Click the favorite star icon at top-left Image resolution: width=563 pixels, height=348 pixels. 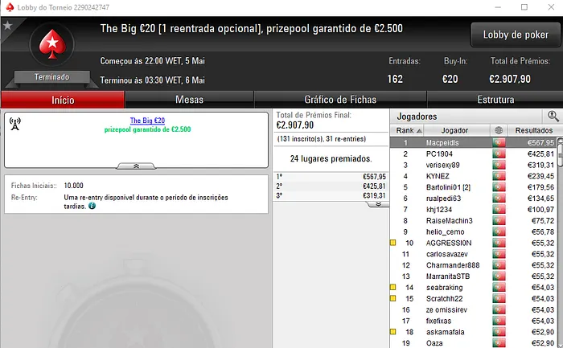(x=7, y=26)
